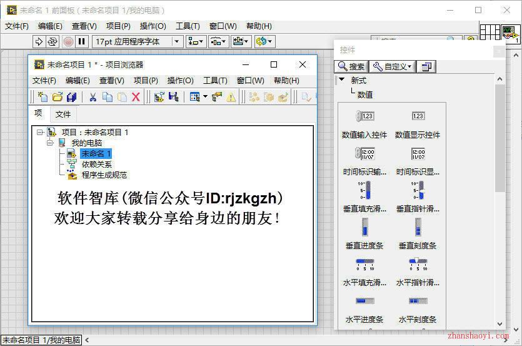Open 工具(T) menu in Project Explorer
The width and height of the screenshot is (522, 346).
click(x=216, y=81)
